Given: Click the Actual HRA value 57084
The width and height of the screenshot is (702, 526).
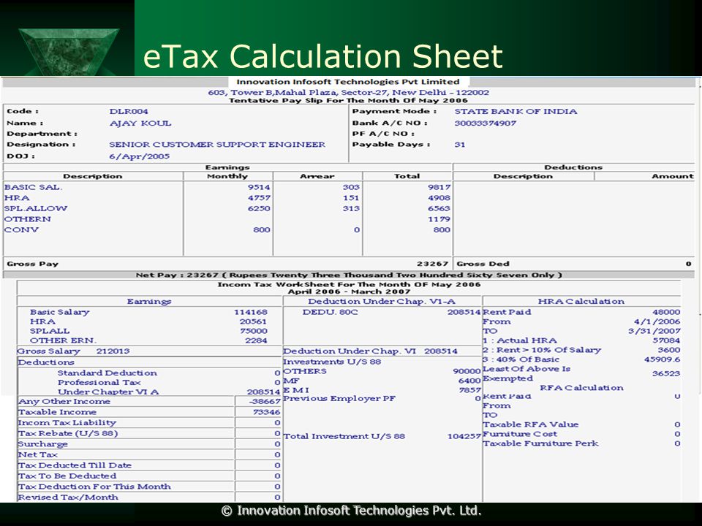Looking at the screenshot, I should click(x=666, y=340).
